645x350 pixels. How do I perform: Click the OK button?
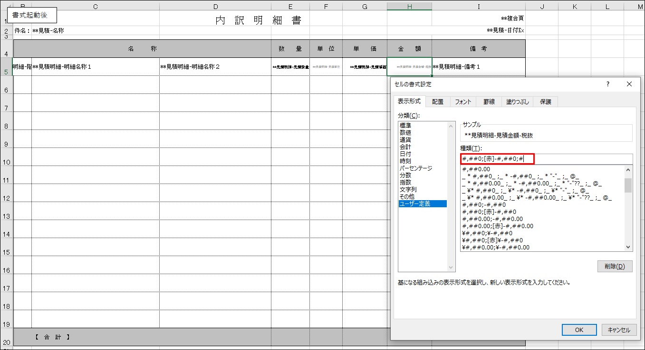tap(579, 330)
